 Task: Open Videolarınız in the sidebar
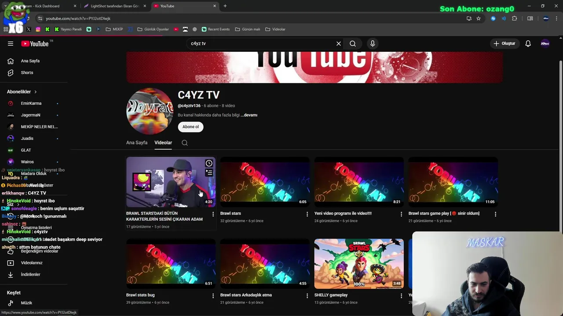[32, 263]
